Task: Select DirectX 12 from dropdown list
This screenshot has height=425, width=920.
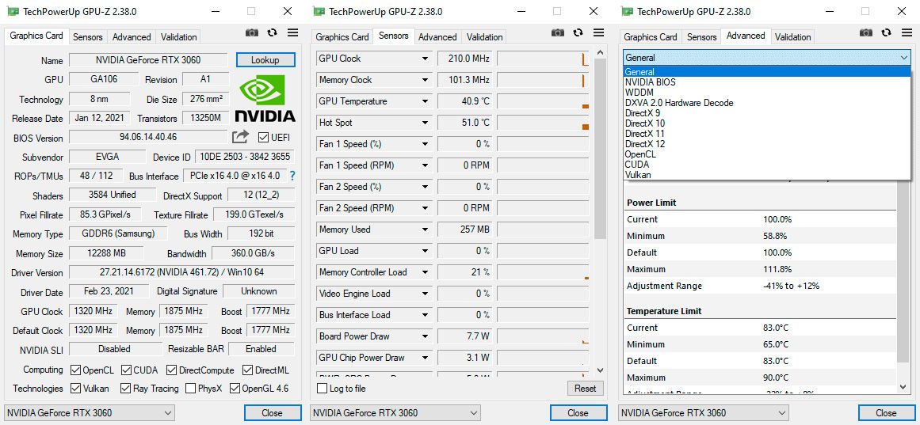Action: click(766, 143)
